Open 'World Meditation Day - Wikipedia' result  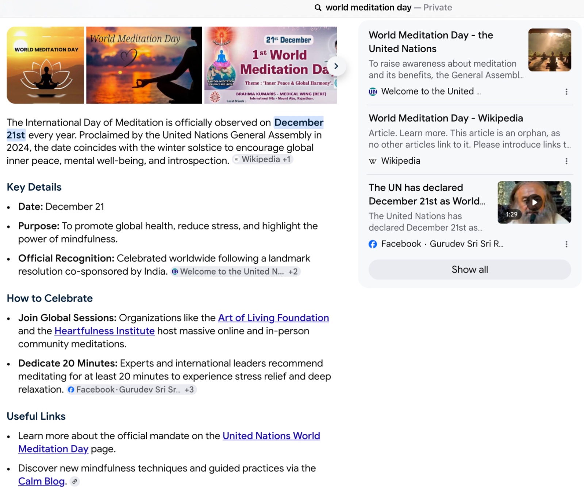tap(446, 118)
